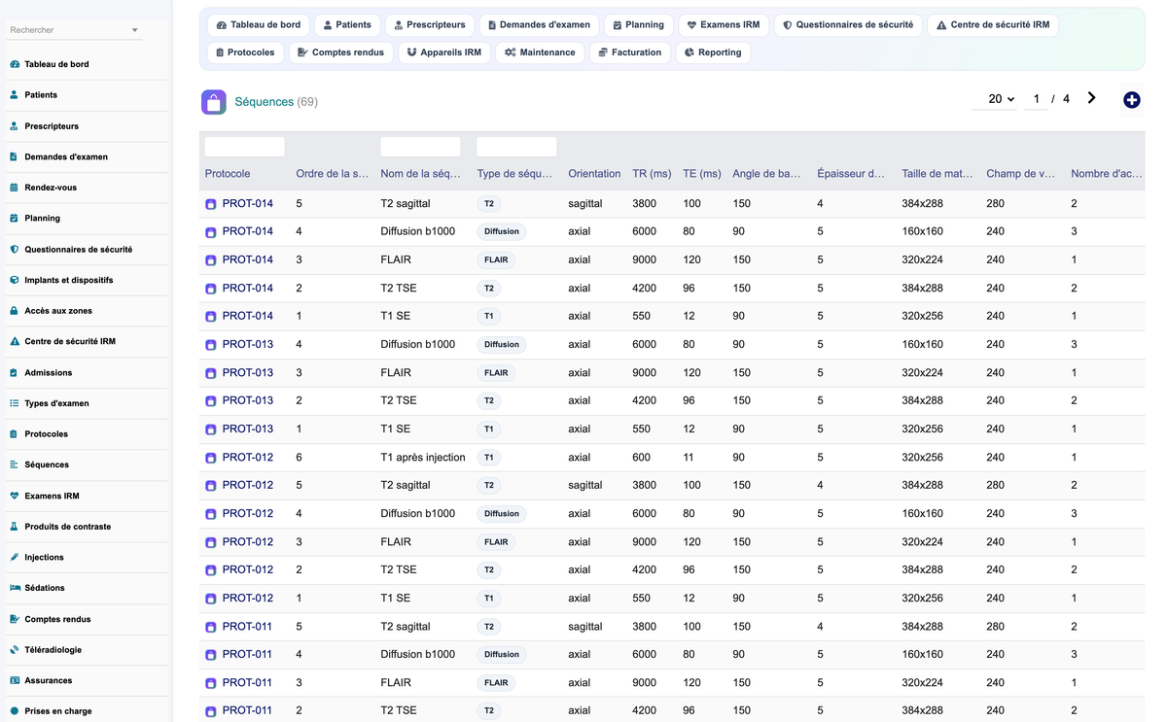Sort by TR (ms) column header
The image size is (1167, 722).
click(652, 174)
